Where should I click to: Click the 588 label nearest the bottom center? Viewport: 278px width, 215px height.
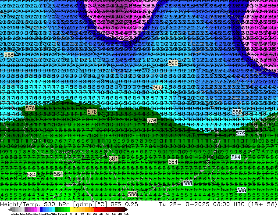(x=132, y=194)
